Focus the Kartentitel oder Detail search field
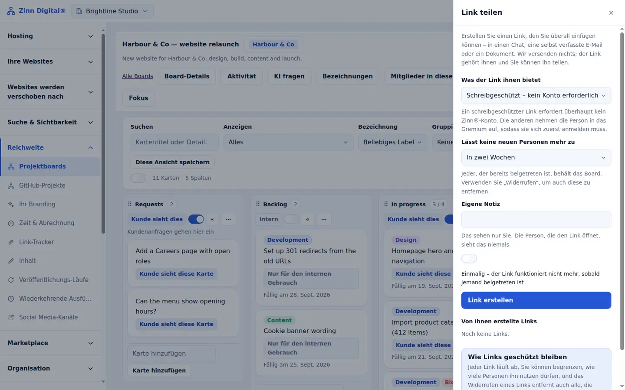The image size is (625, 390). coord(174,142)
